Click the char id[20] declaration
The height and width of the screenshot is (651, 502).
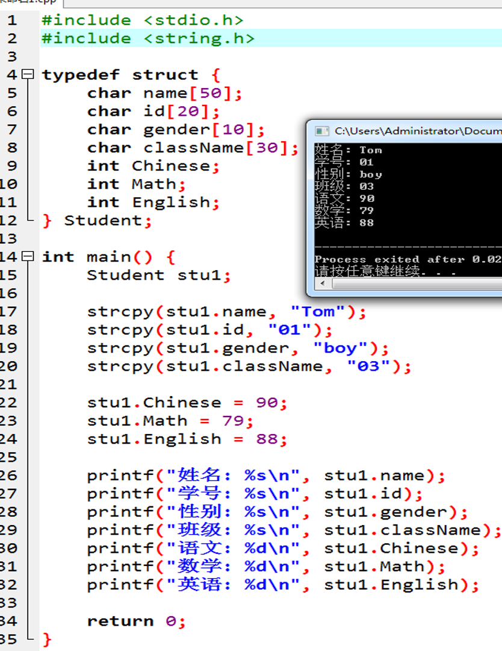(x=153, y=112)
